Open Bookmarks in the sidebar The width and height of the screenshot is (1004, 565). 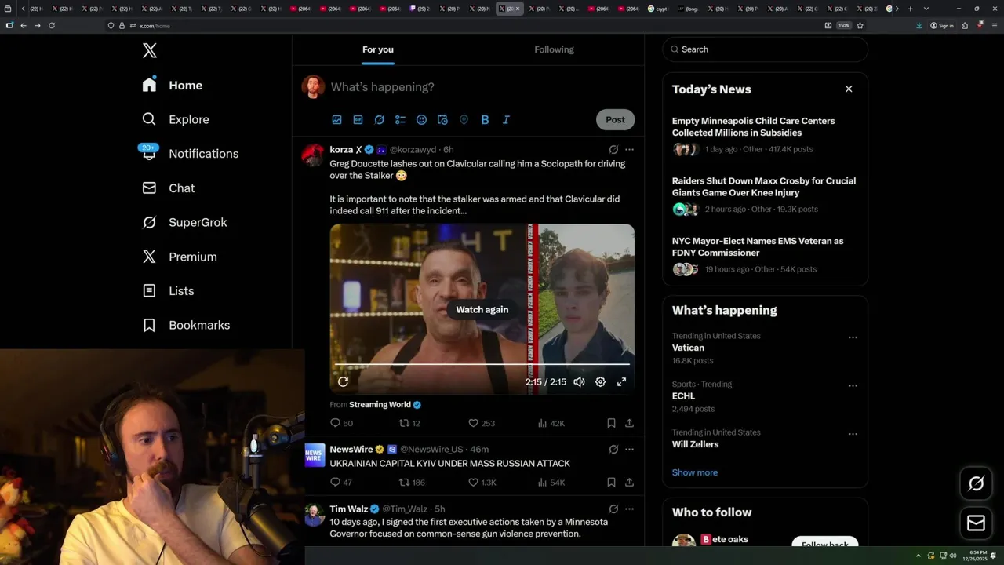pos(186,325)
